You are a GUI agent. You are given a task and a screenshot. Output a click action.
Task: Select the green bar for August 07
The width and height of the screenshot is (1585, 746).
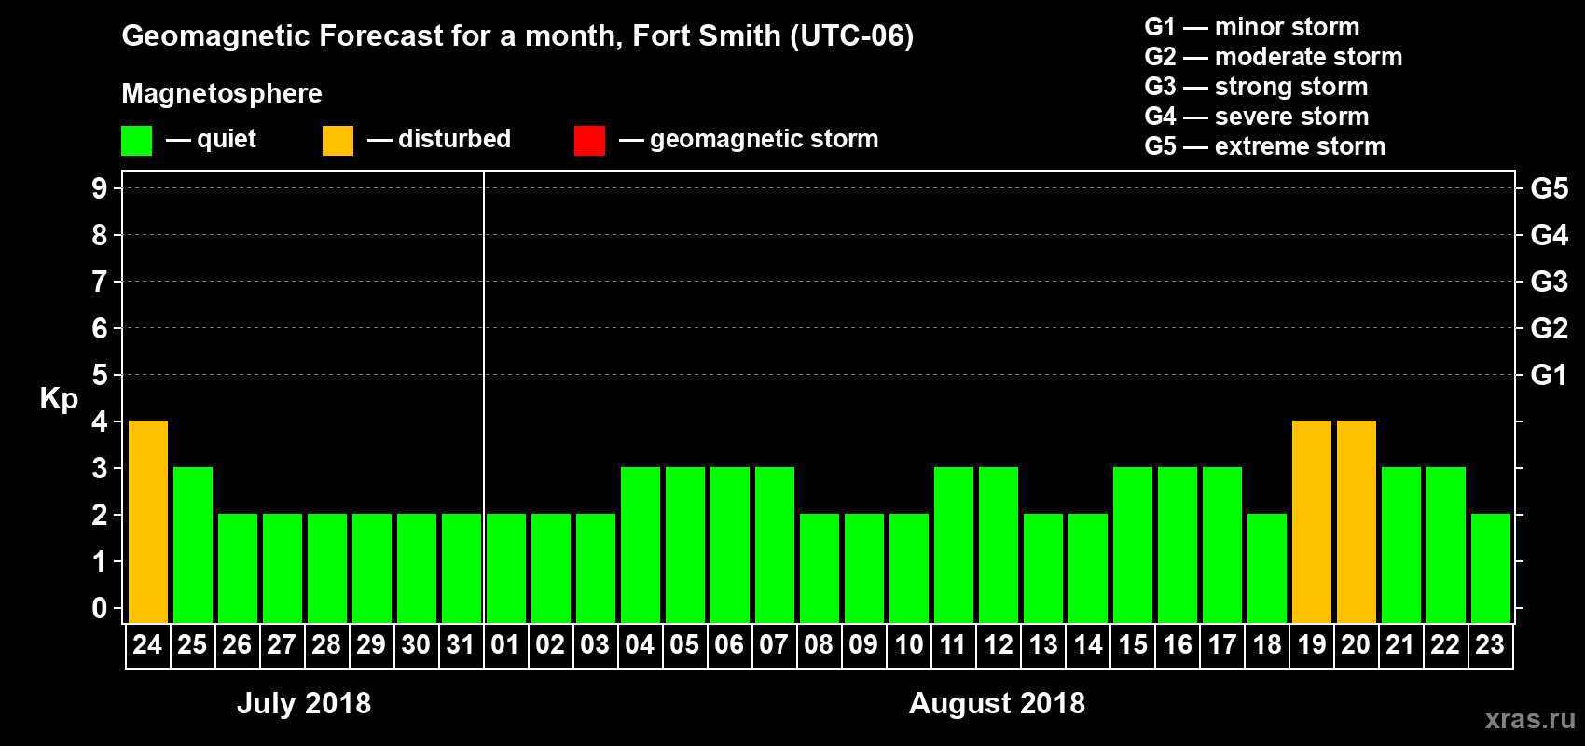(x=775, y=545)
